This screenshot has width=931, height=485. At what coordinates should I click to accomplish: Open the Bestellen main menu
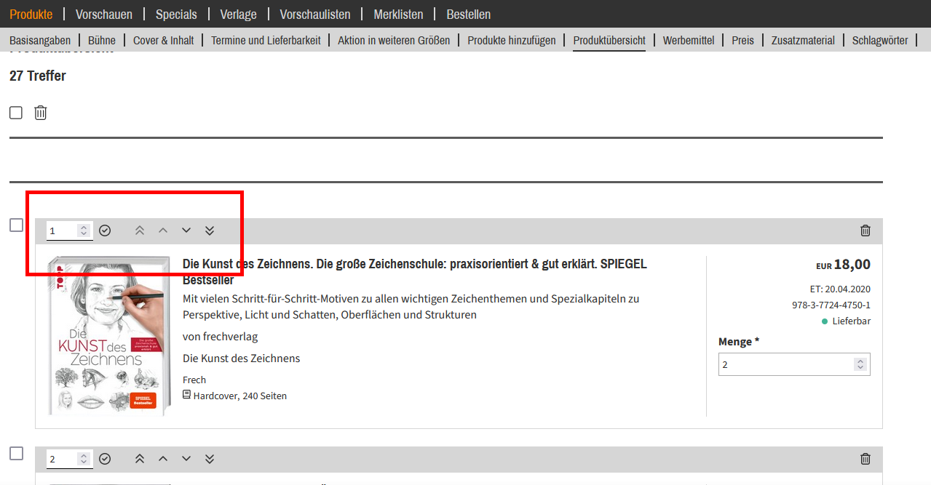tap(469, 15)
